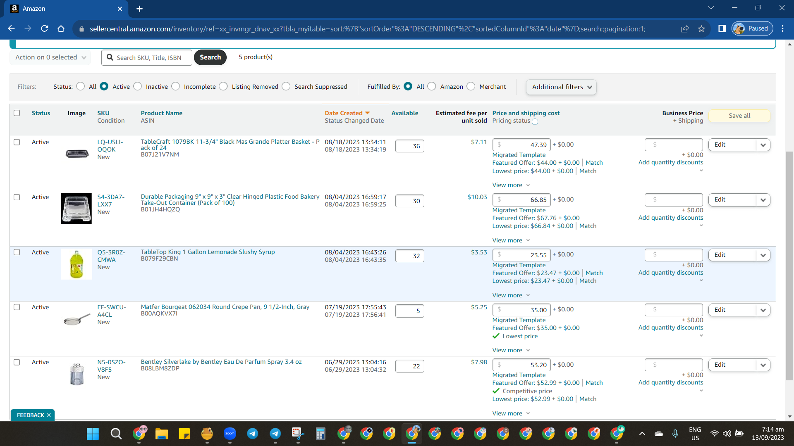This screenshot has width=794, height=446.
Task: Expand View more for TableCraft basket pricing
Action: tap(511, 185)
